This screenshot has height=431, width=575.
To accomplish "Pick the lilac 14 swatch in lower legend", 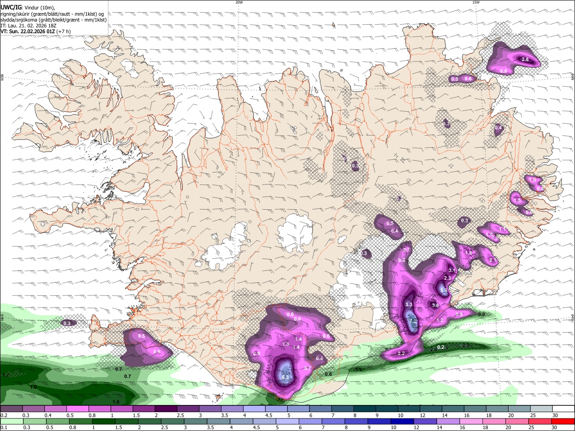I will (x=448, y=421).
